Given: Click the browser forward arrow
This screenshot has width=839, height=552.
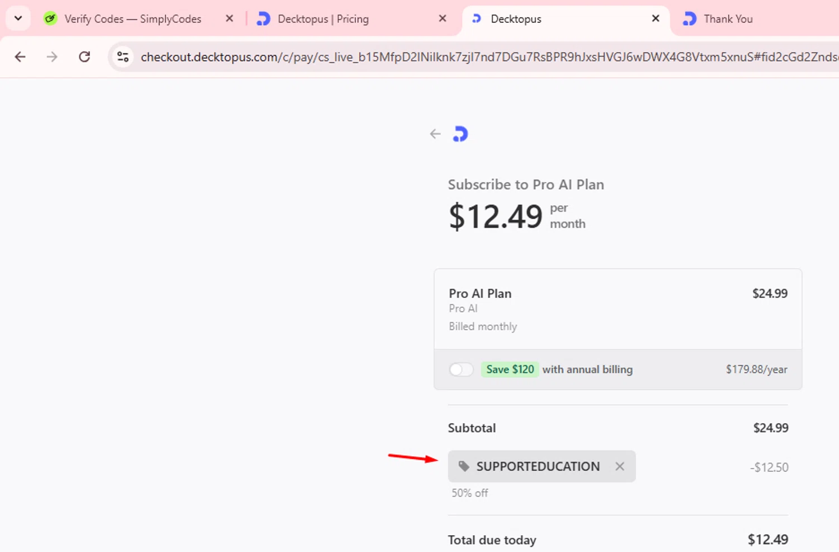Looking at the screenshot, I should click(52, 57).
